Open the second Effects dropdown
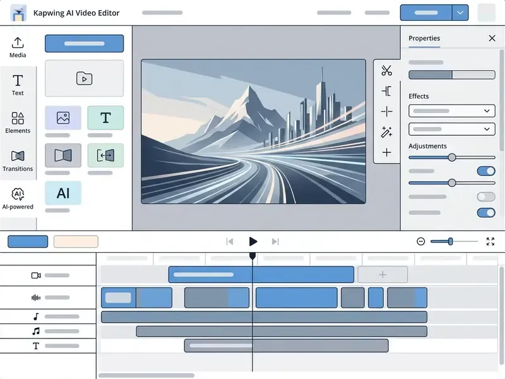The image size is (505, 379). 451,129
